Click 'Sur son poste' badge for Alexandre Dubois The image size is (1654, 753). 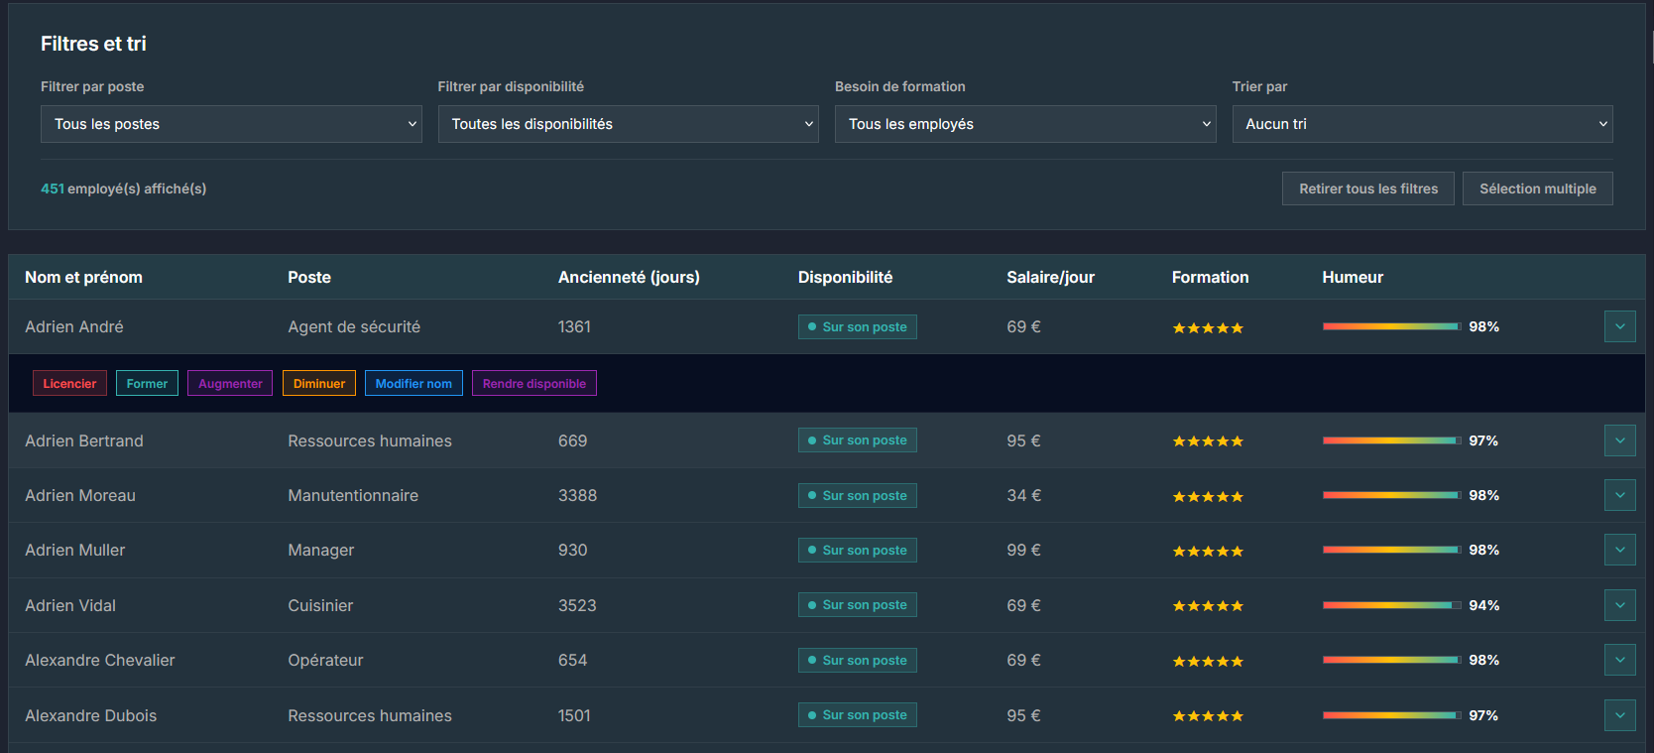pos(858,715)
